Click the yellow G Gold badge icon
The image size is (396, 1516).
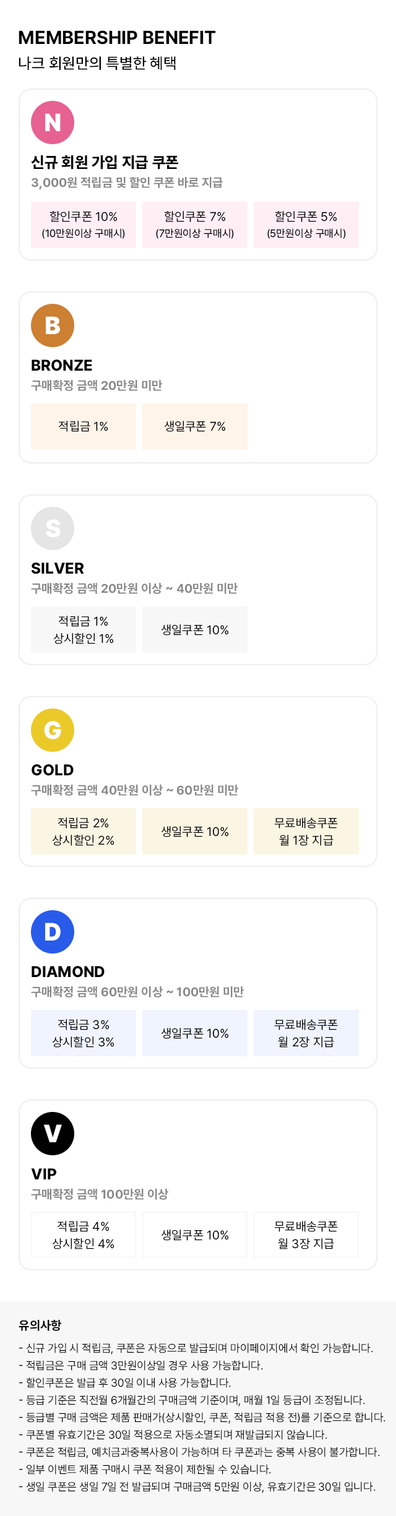[x=53, y=730]
